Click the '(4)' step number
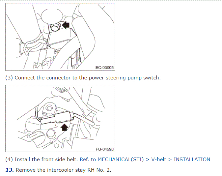Image resolution: width=222 pixels, height=176 pixels. pos(9,160)
